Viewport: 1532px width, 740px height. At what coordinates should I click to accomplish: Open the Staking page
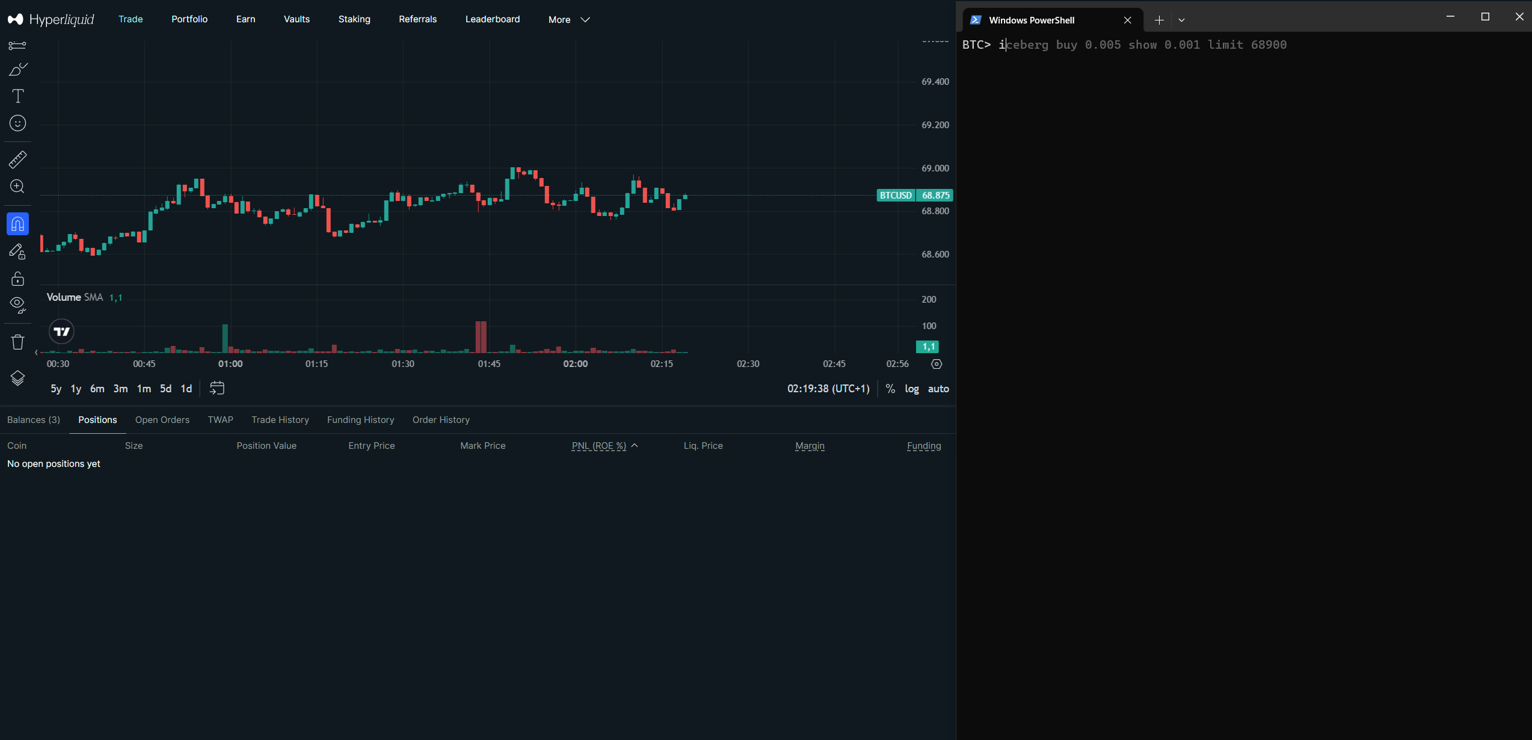click(x=354, y=19)
